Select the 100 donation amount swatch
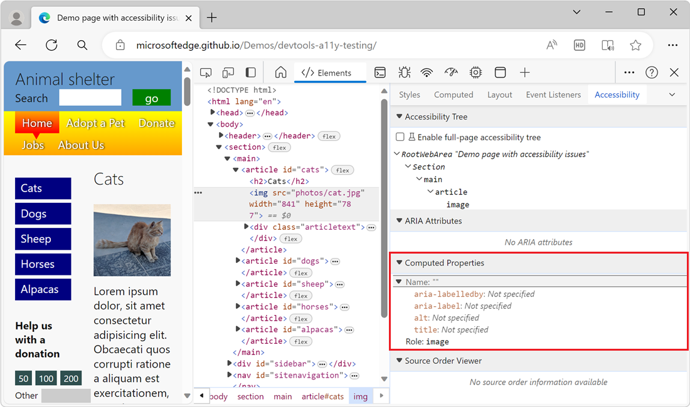 pos(46,378)
